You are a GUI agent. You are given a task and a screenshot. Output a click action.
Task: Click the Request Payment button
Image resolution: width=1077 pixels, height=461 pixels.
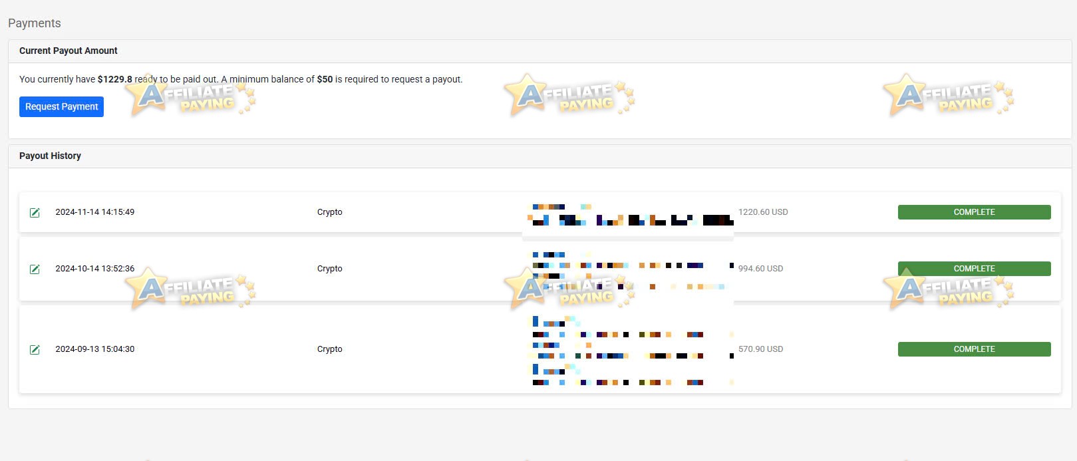coord(61,106)
